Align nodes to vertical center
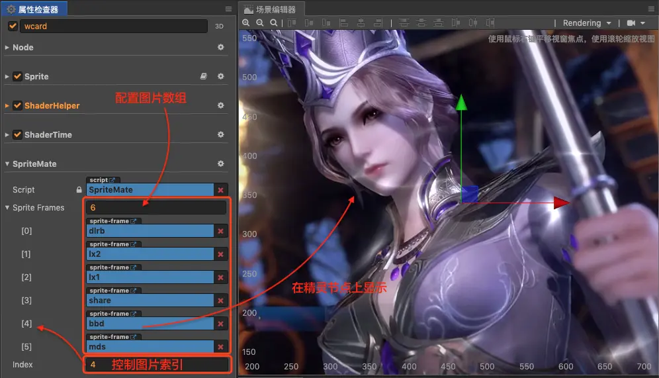659x378 pixels. point(309,23)
